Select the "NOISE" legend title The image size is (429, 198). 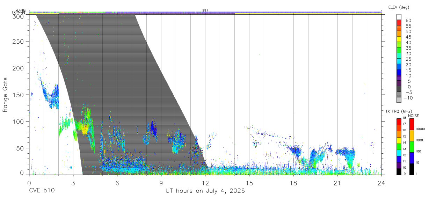click(x=413, y=116)
